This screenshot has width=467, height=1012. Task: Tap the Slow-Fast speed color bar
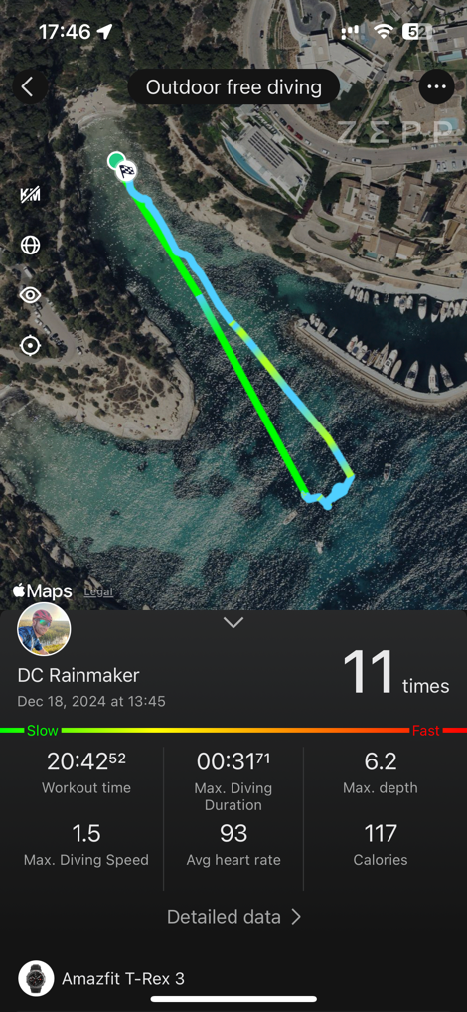click(x=233, y=731)
